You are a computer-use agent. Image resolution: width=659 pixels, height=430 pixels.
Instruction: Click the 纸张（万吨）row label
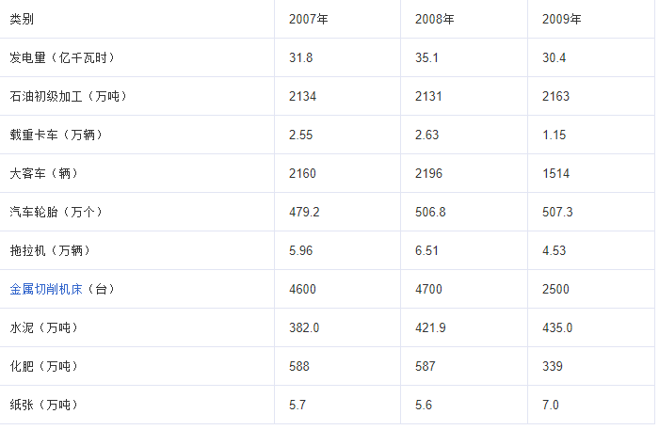(44, 405)
